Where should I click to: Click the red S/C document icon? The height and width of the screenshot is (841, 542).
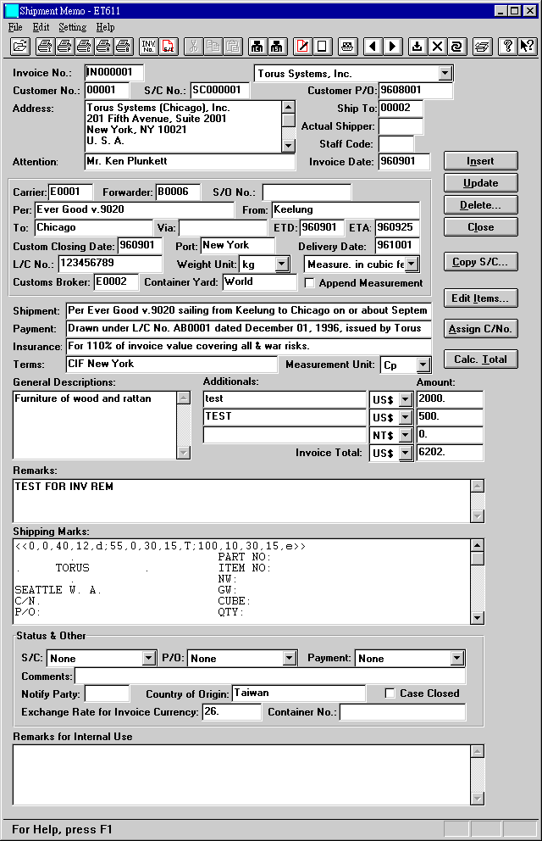169,46
